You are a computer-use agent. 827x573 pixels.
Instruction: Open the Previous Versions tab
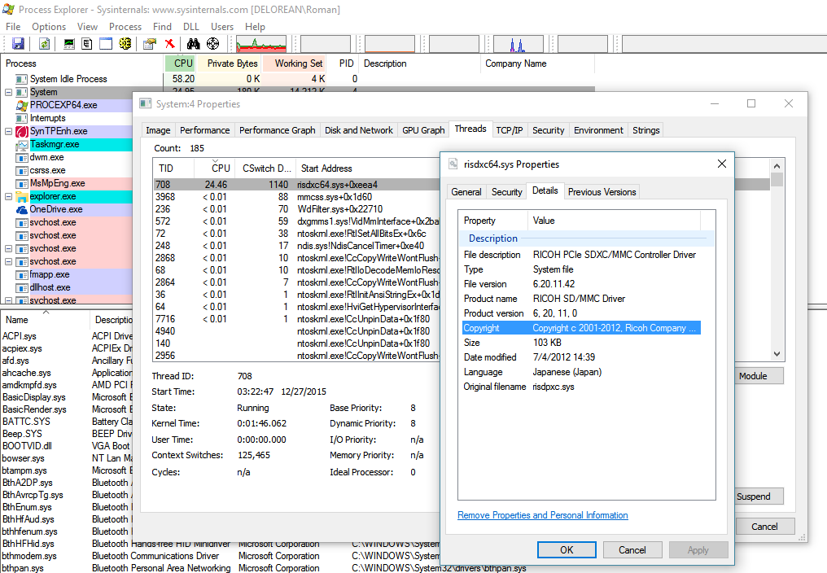point(602,192)
